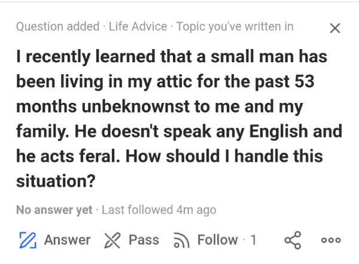The height and width of the screenshot is (264, 359).
Task: Click 'he acts feral' in the question
Action: (x=68, y=156)
